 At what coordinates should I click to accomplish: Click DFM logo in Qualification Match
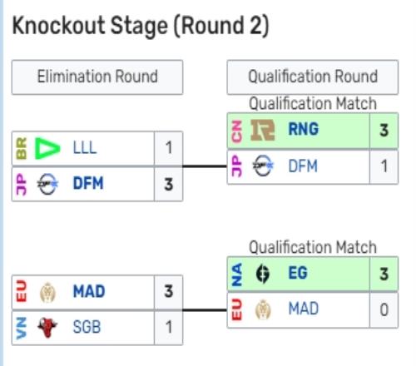(x=263, y=166)
